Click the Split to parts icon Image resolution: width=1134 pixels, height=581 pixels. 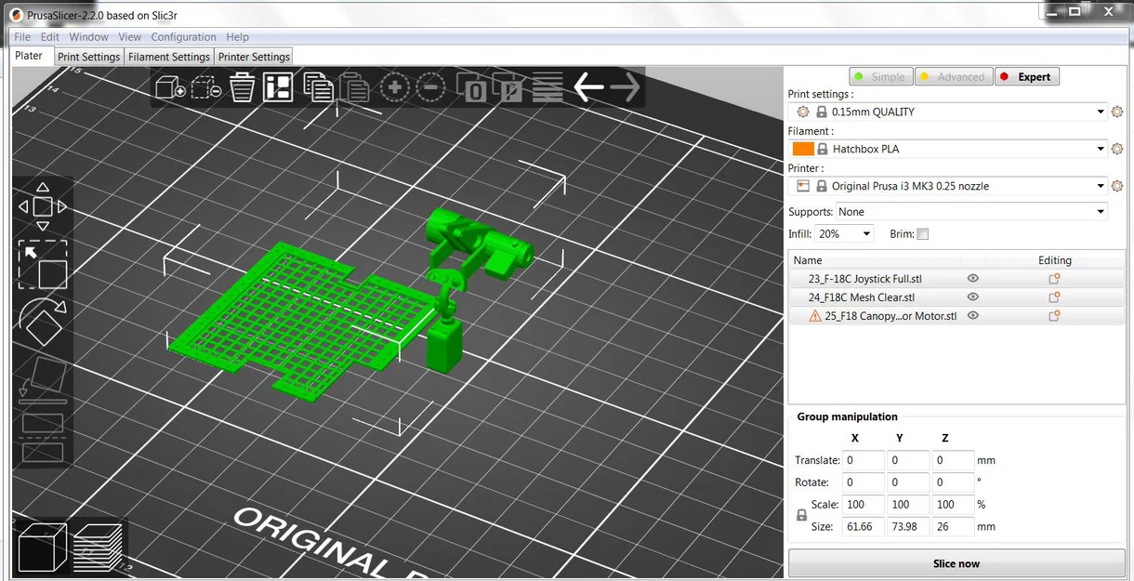(x=508, y=88)
